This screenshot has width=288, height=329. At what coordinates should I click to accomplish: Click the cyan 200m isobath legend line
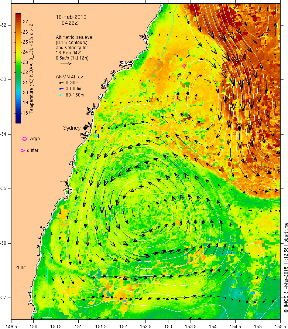pyautogui.click(x=23, y=272)
